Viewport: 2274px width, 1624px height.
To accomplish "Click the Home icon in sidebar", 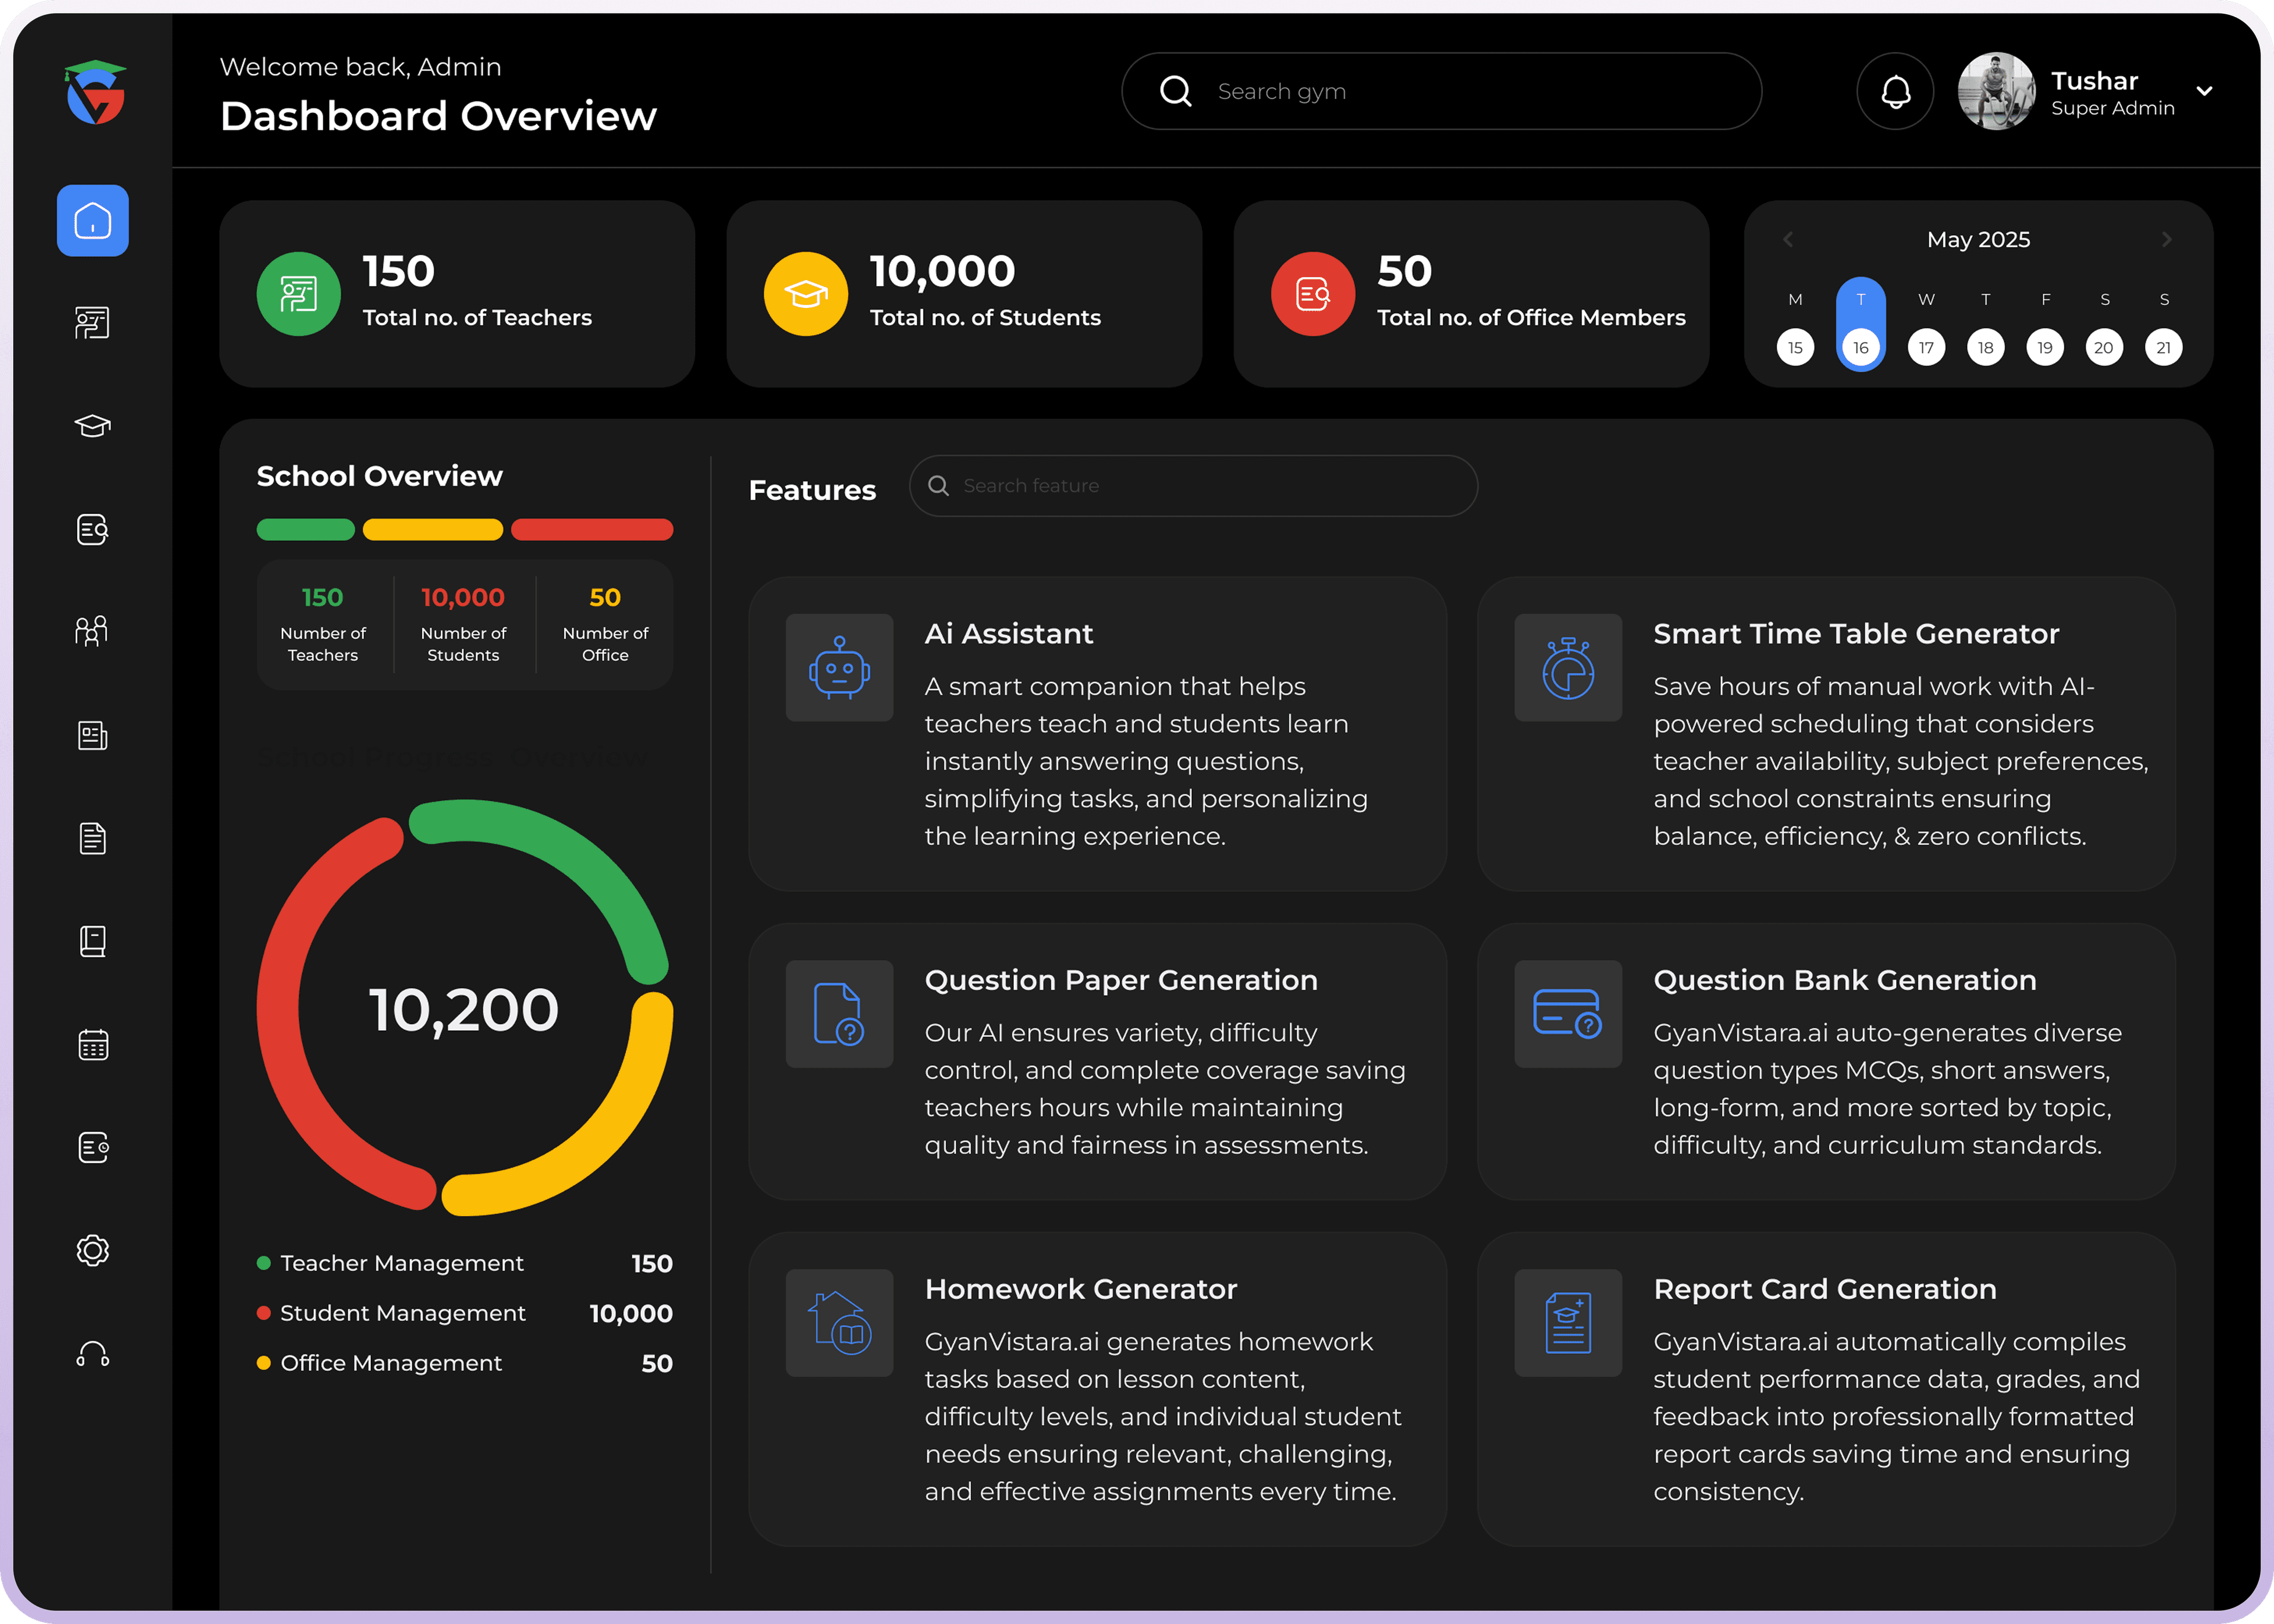I will (92, 220).
